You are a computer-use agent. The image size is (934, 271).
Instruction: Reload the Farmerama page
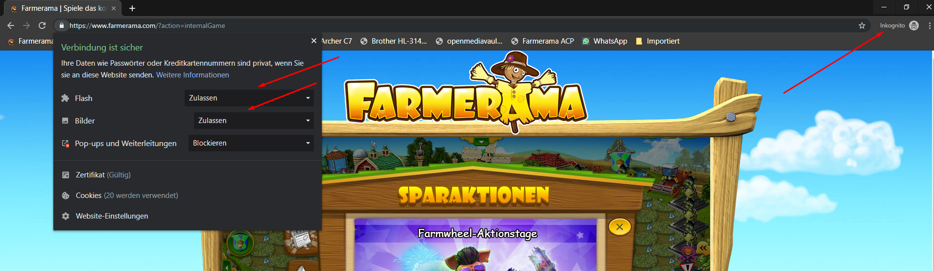[x=42, y=25]
